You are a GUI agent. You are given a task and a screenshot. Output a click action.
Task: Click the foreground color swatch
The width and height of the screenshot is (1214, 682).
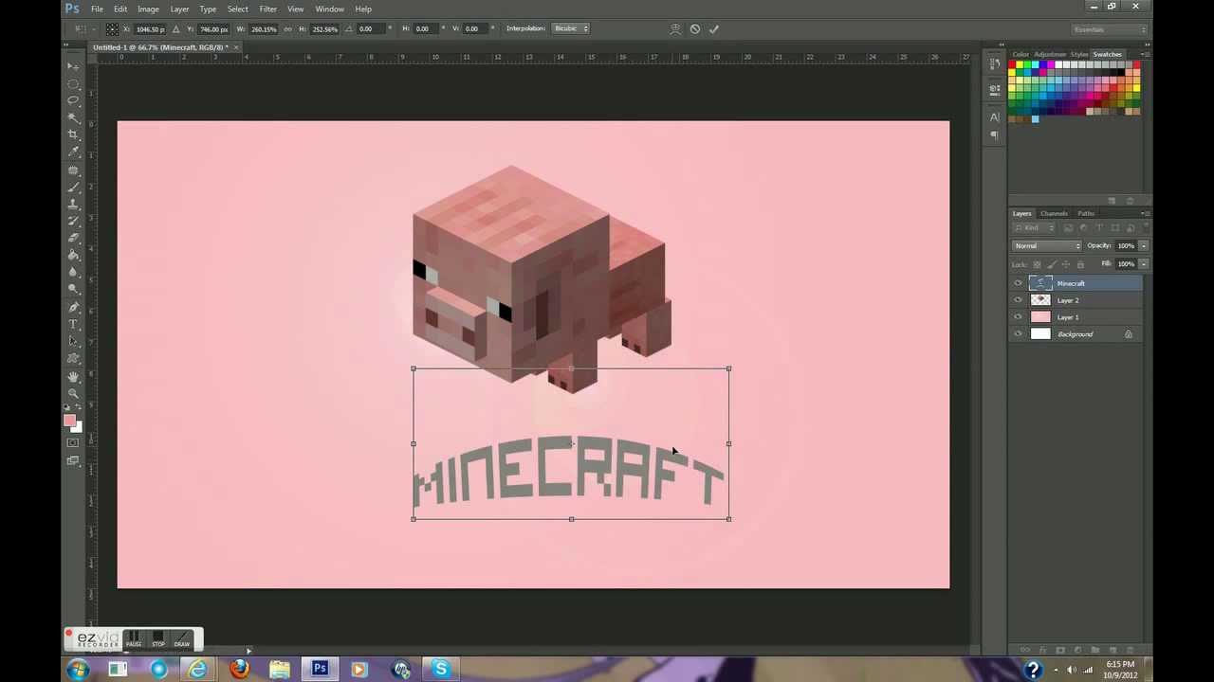pyautogui.click(x=69, y=421)
